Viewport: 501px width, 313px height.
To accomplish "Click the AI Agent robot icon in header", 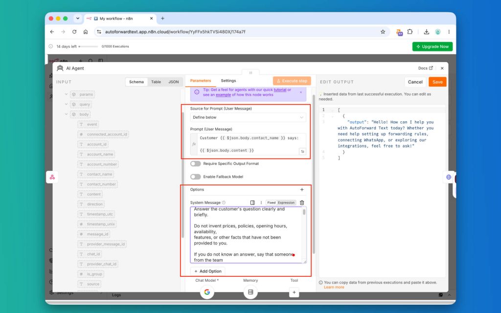I will [60, 68].
